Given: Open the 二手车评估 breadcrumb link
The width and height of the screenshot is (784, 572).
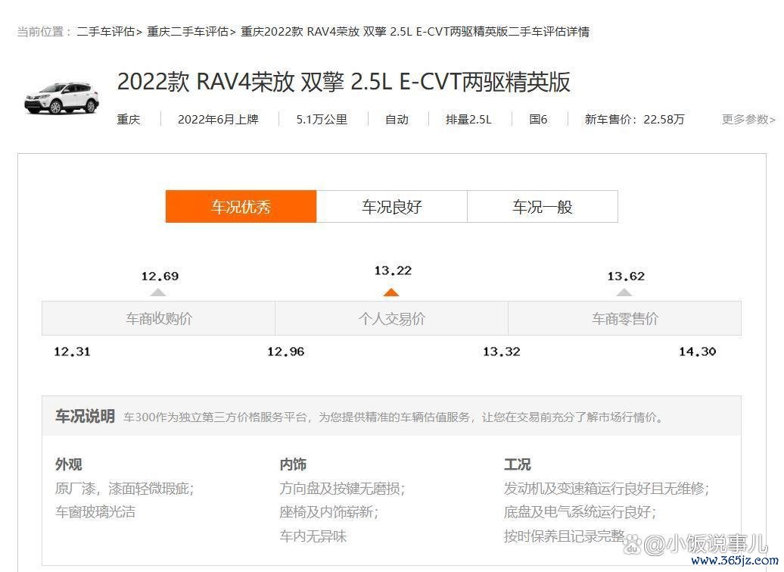Looking at the screenshot, I should pos(106,32).
